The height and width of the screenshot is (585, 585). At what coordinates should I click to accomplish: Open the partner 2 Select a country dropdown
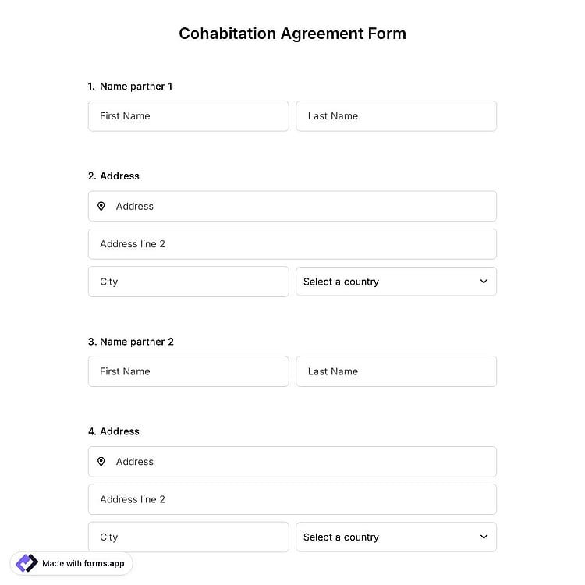396,537
